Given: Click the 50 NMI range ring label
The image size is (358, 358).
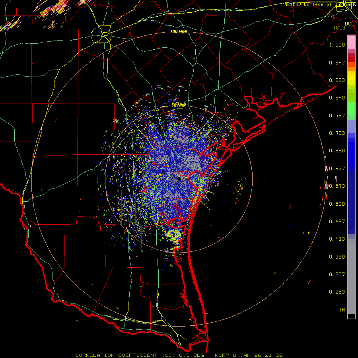Looking at the screenshot, I should point(179,105).
